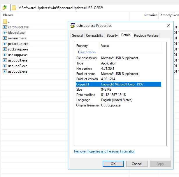Click the Description group heading

(x=87, y=52)
